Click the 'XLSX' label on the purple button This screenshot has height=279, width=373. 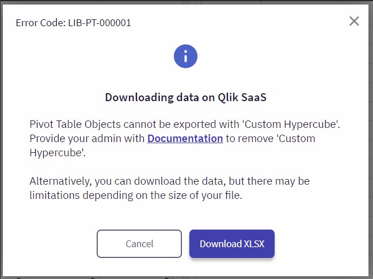[x=254, y=244]
